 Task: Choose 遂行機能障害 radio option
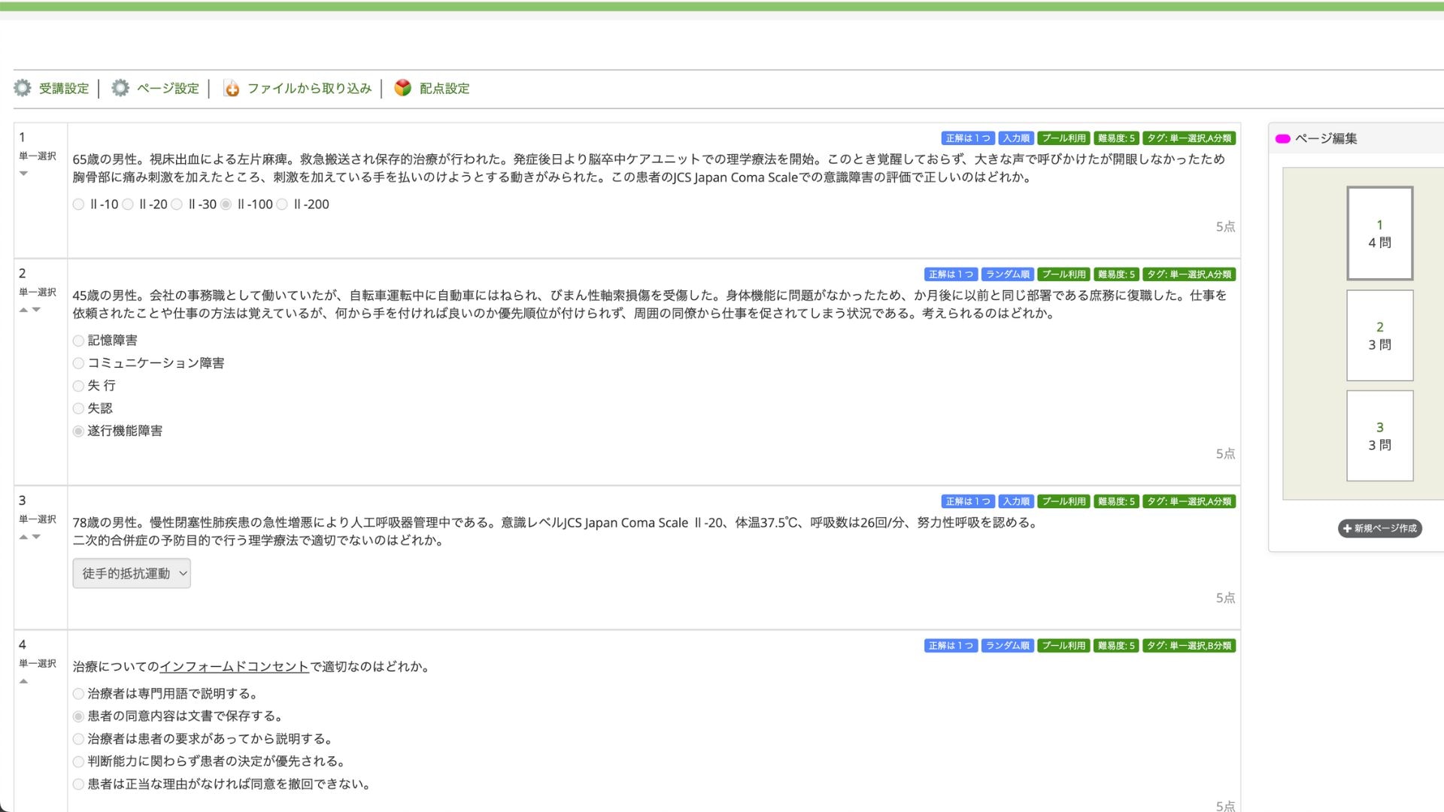pyautogui.click(x=78, y=431)
